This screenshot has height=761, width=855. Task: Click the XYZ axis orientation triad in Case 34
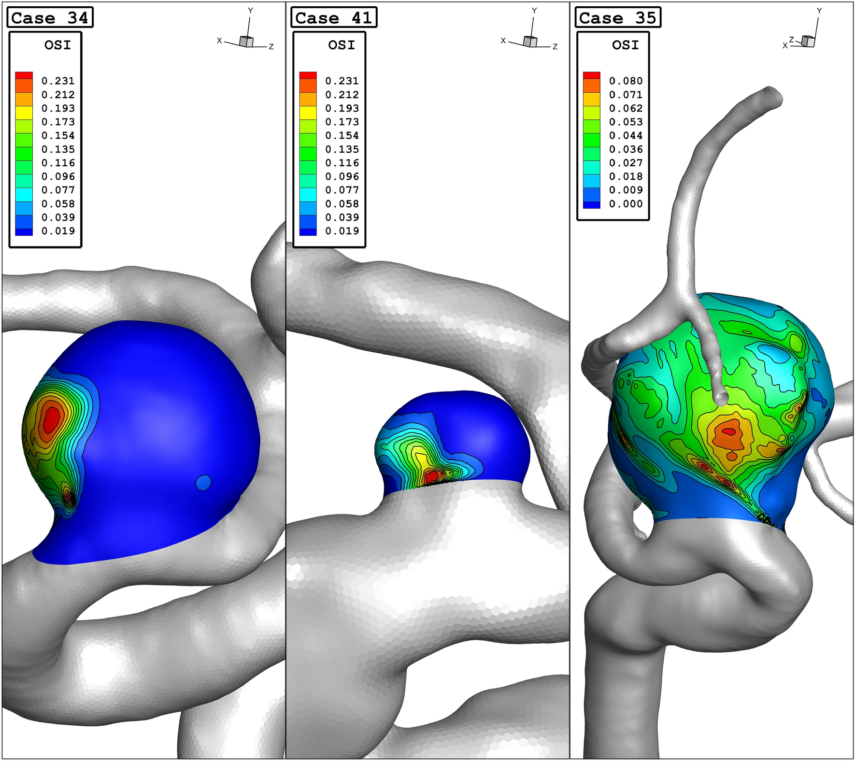[247, 30]
